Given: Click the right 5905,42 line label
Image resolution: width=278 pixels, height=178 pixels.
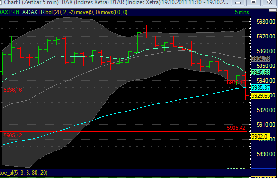Looking at the screenshot, I should 236,128.
